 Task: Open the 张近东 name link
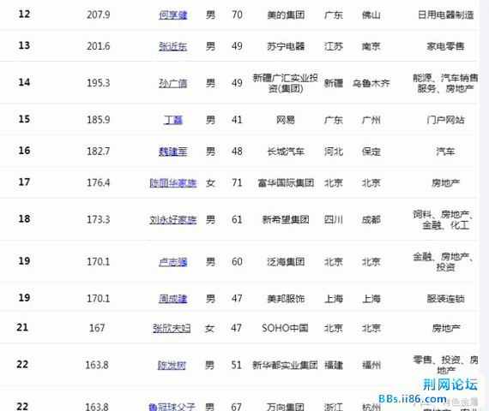tap(172, 46)
